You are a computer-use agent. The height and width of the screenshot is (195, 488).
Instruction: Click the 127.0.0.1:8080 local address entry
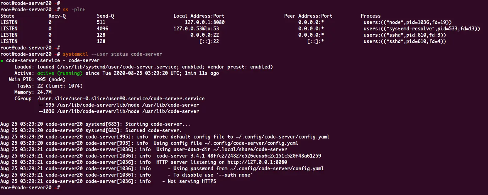(205, 22)
